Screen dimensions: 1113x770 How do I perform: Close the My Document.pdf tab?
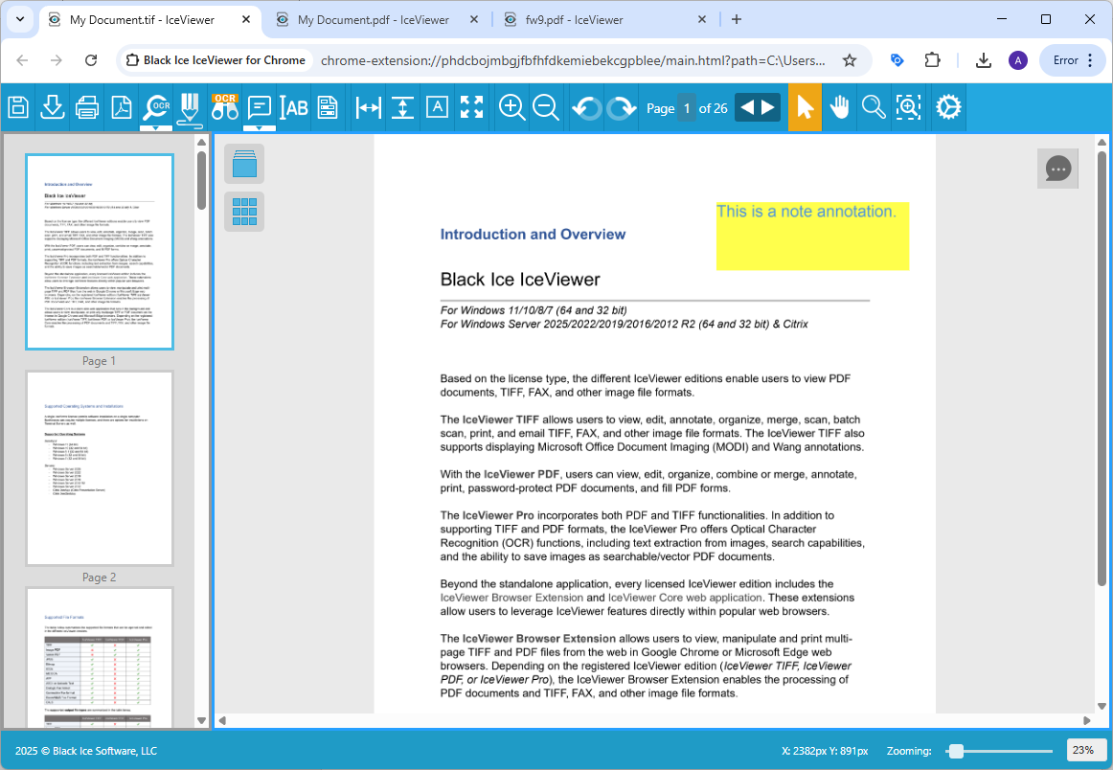click(x=474, y=20)
